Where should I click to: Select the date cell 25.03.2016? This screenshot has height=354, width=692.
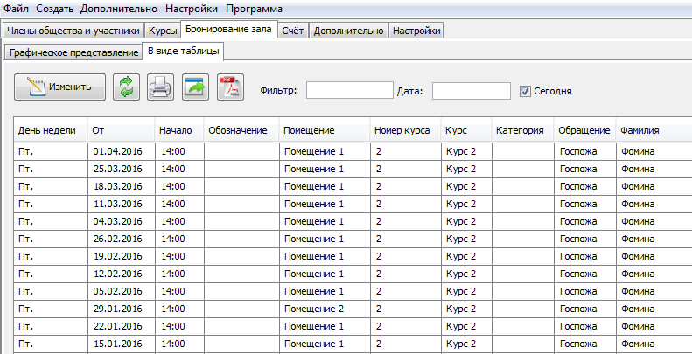pyautogui.click(x=122, y=169)
